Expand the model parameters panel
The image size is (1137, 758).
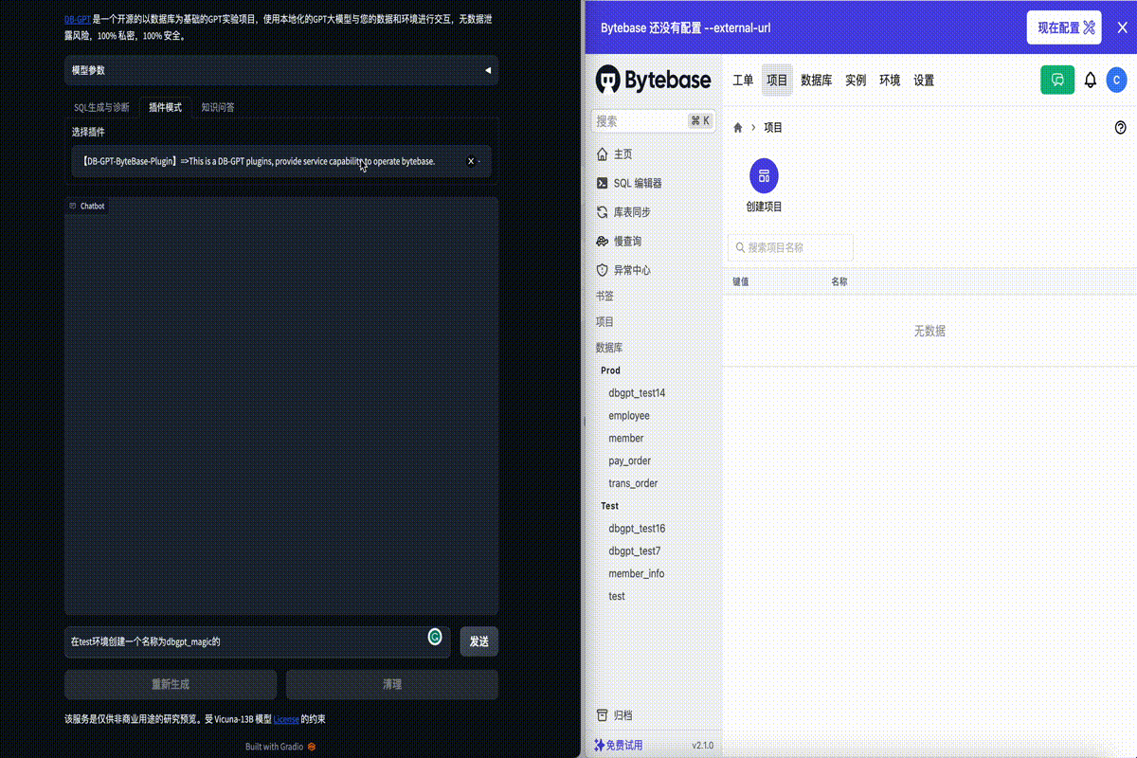coord(280,70)
